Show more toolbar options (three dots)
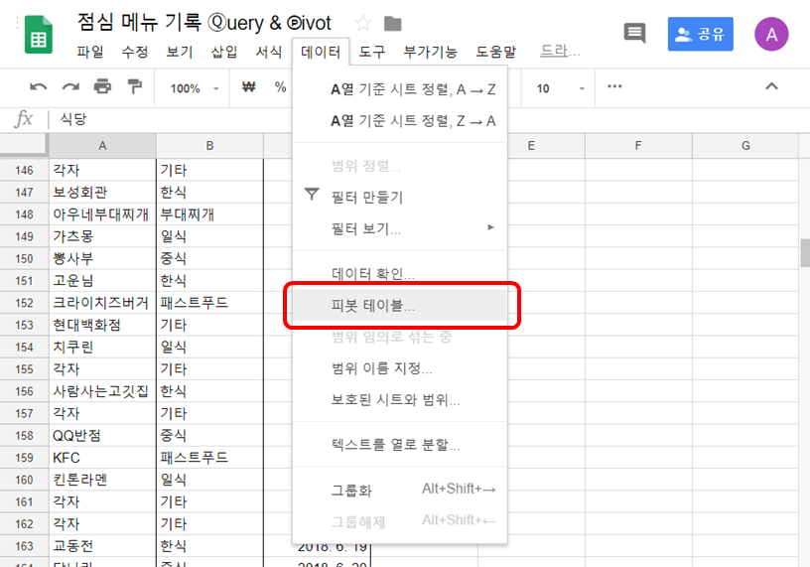The width and height of the screenshot is (810, 567). (x=614, y=86)
